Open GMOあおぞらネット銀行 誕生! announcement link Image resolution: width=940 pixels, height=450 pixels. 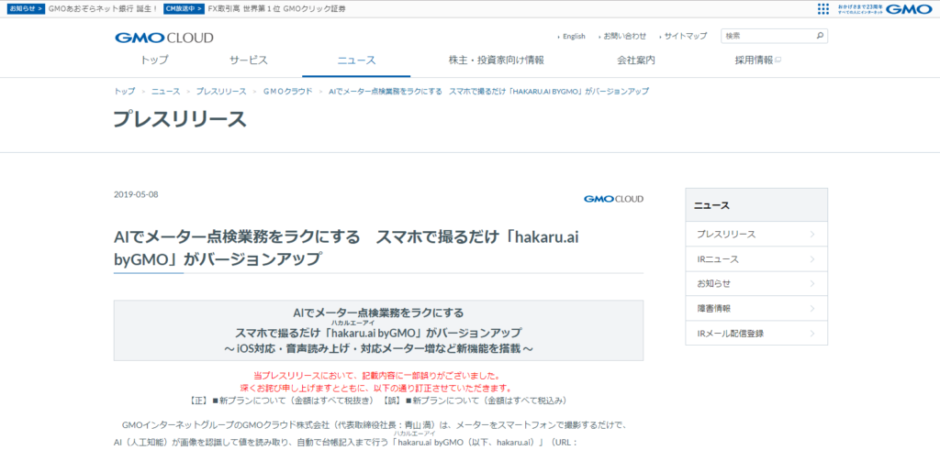pos(103,9)
